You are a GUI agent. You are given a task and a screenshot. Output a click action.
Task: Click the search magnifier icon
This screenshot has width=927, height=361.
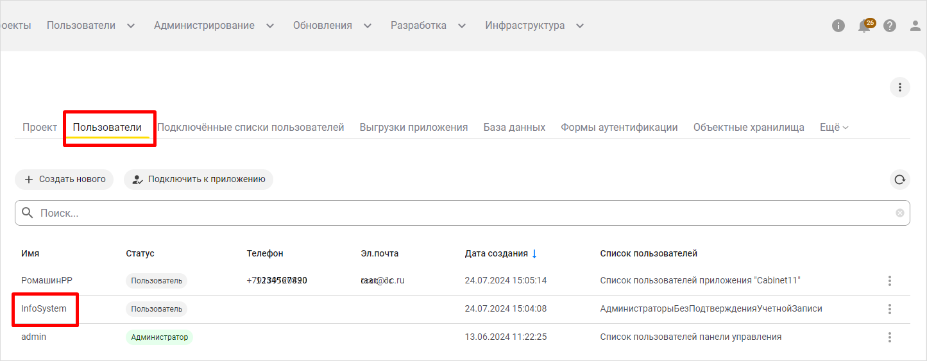point(28,213)
